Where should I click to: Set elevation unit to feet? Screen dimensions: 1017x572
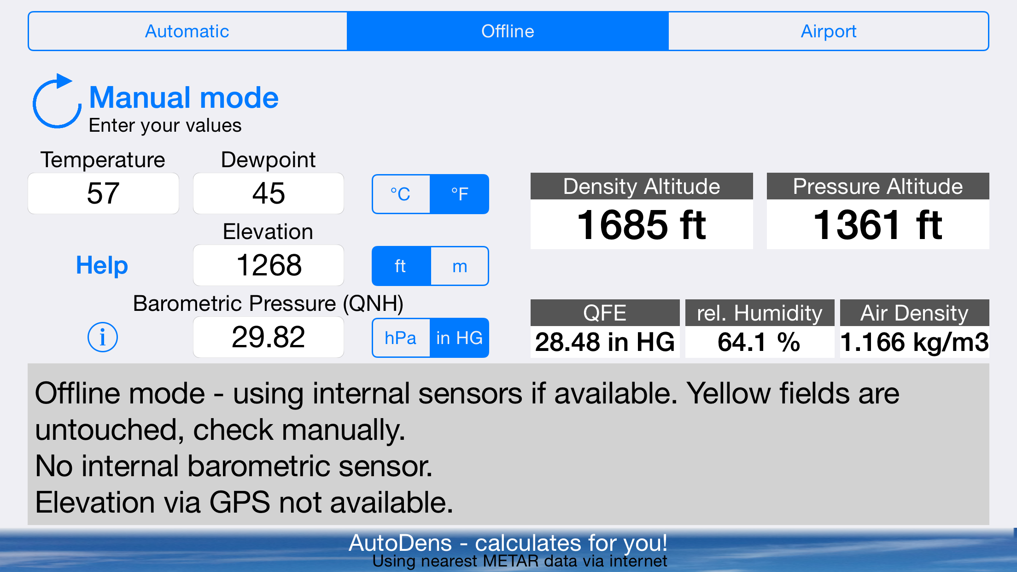pyautogui.click(x=401, y=266)
